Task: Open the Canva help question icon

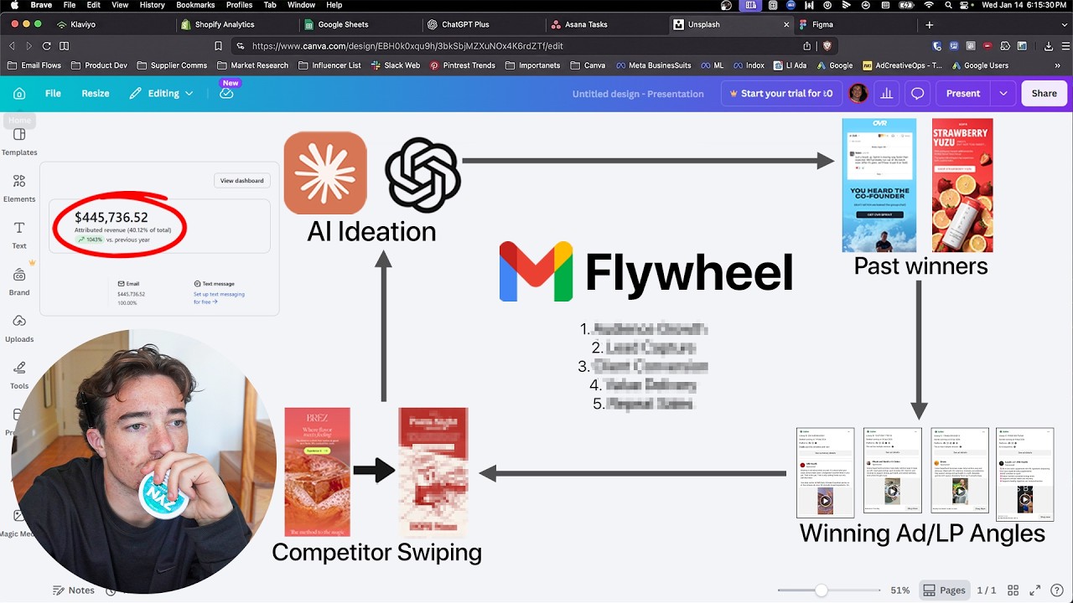Action: pos(1057,590)
